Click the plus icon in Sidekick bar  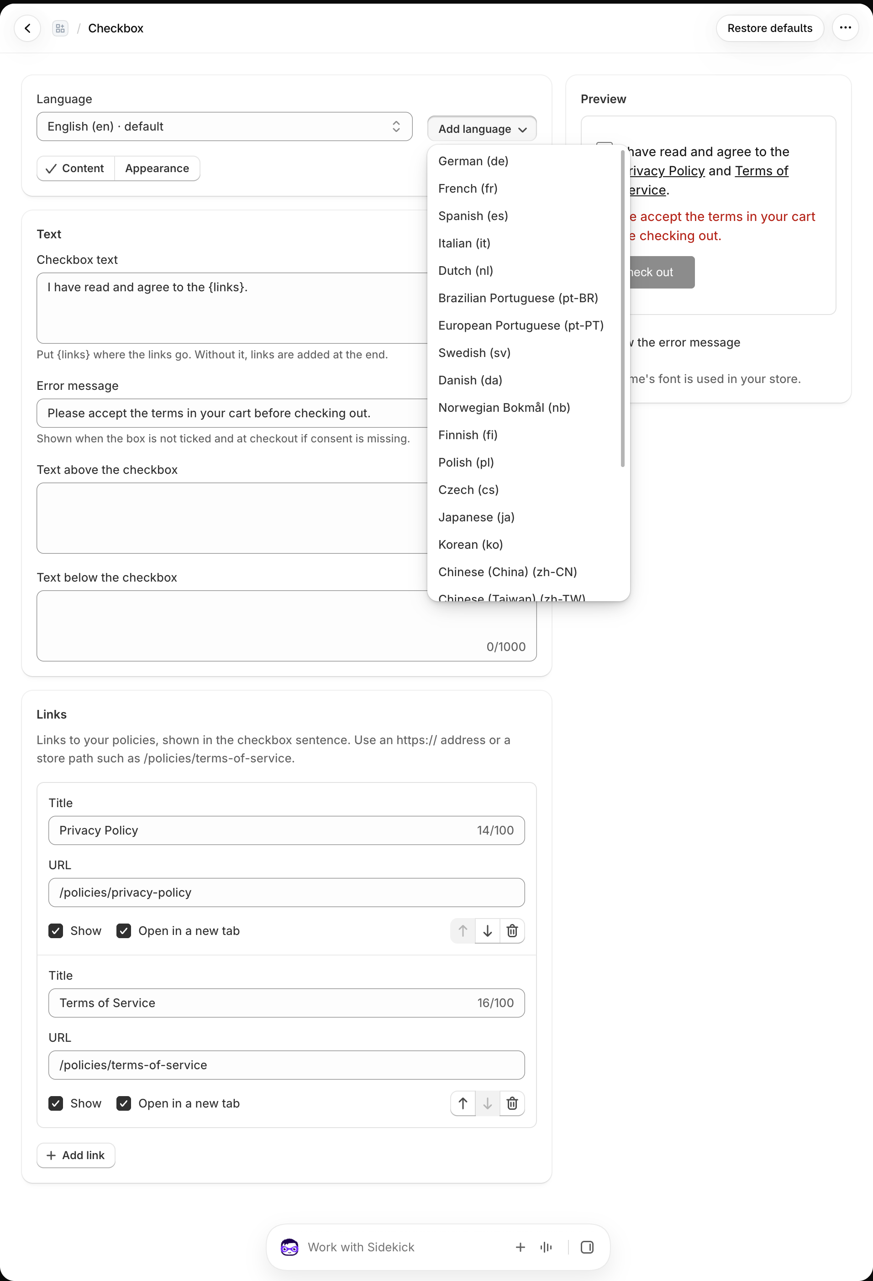click(520, 1247)
